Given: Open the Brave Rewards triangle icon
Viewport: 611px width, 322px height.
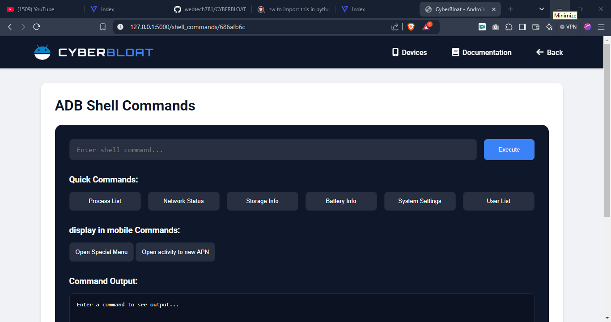Looking at the screenshot, I should pyautogui.click(x=426, y=27).
